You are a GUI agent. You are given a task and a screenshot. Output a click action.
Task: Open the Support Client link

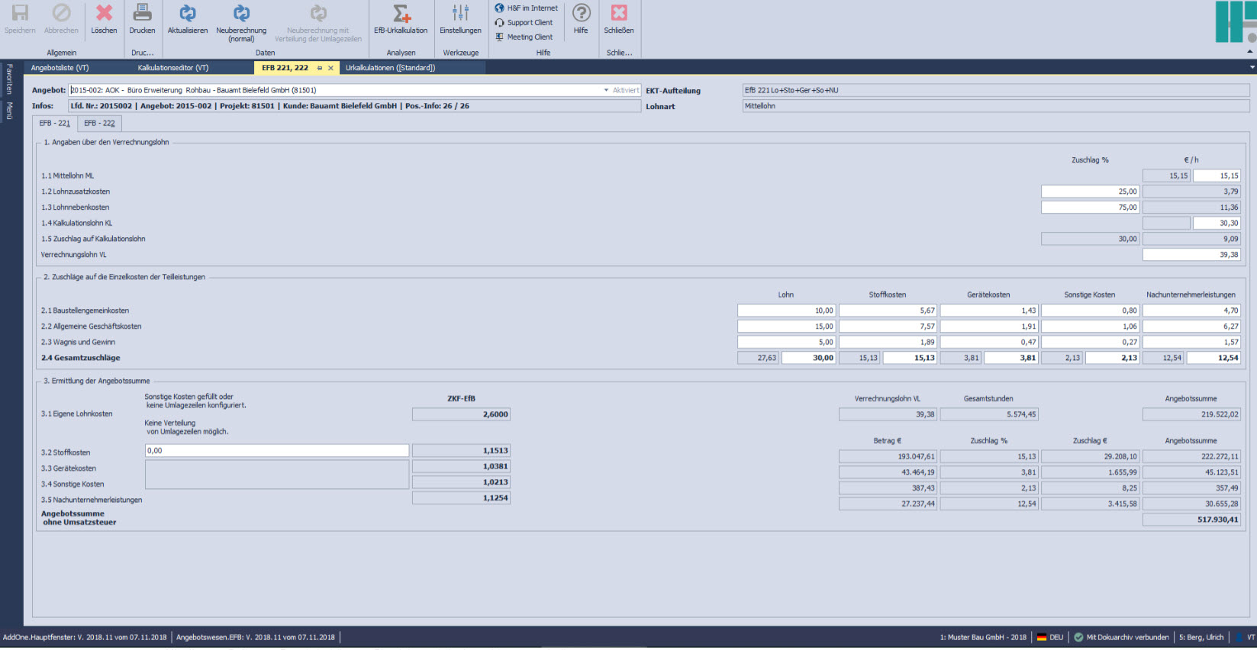click(x=529, y=23)
